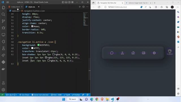Open the Remote Explorer view
Image resolution: width=181 pixels, height=102 pixels.
pos(3,35)
